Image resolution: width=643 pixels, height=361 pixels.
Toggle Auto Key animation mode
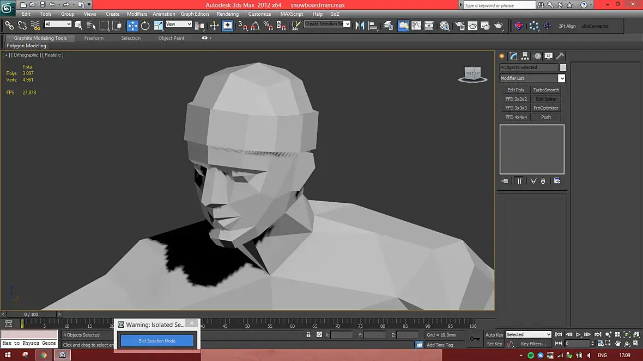click(494, 335)
